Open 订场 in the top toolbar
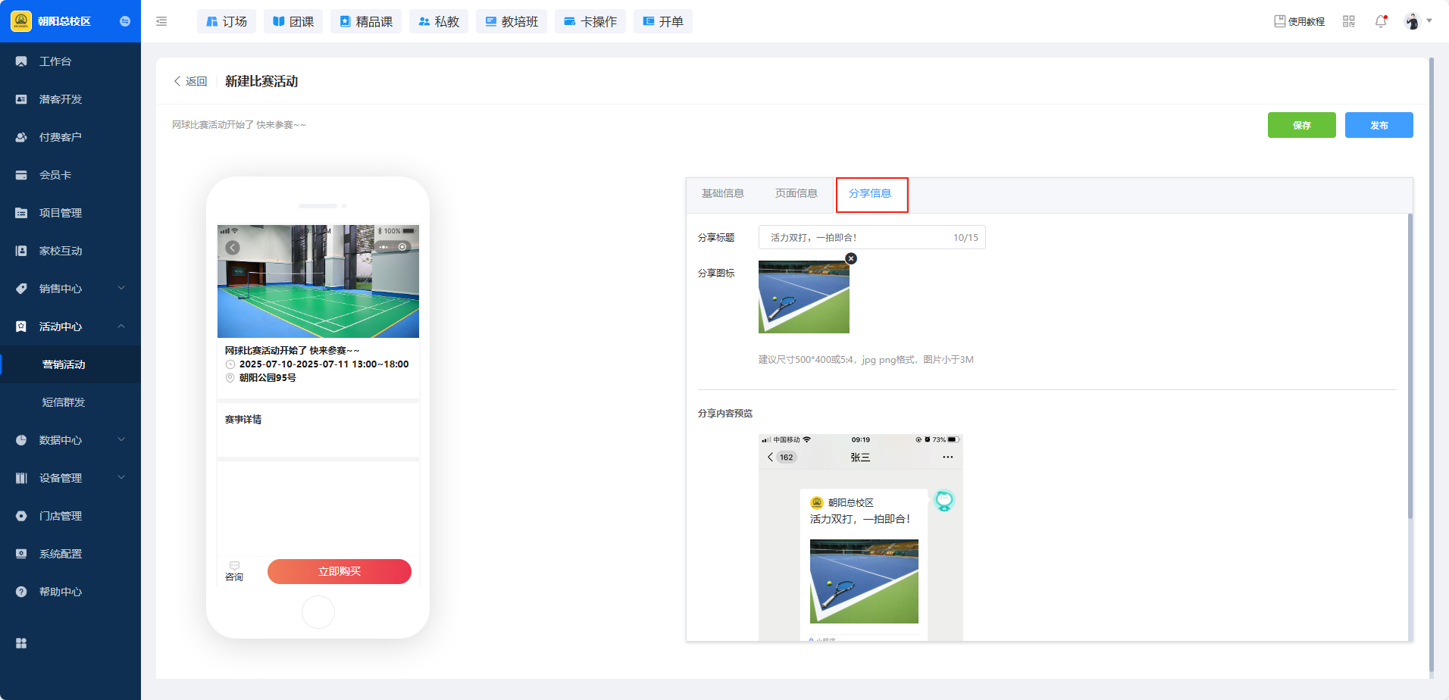Screen dimensions: 1449x700 click(227, 22)
